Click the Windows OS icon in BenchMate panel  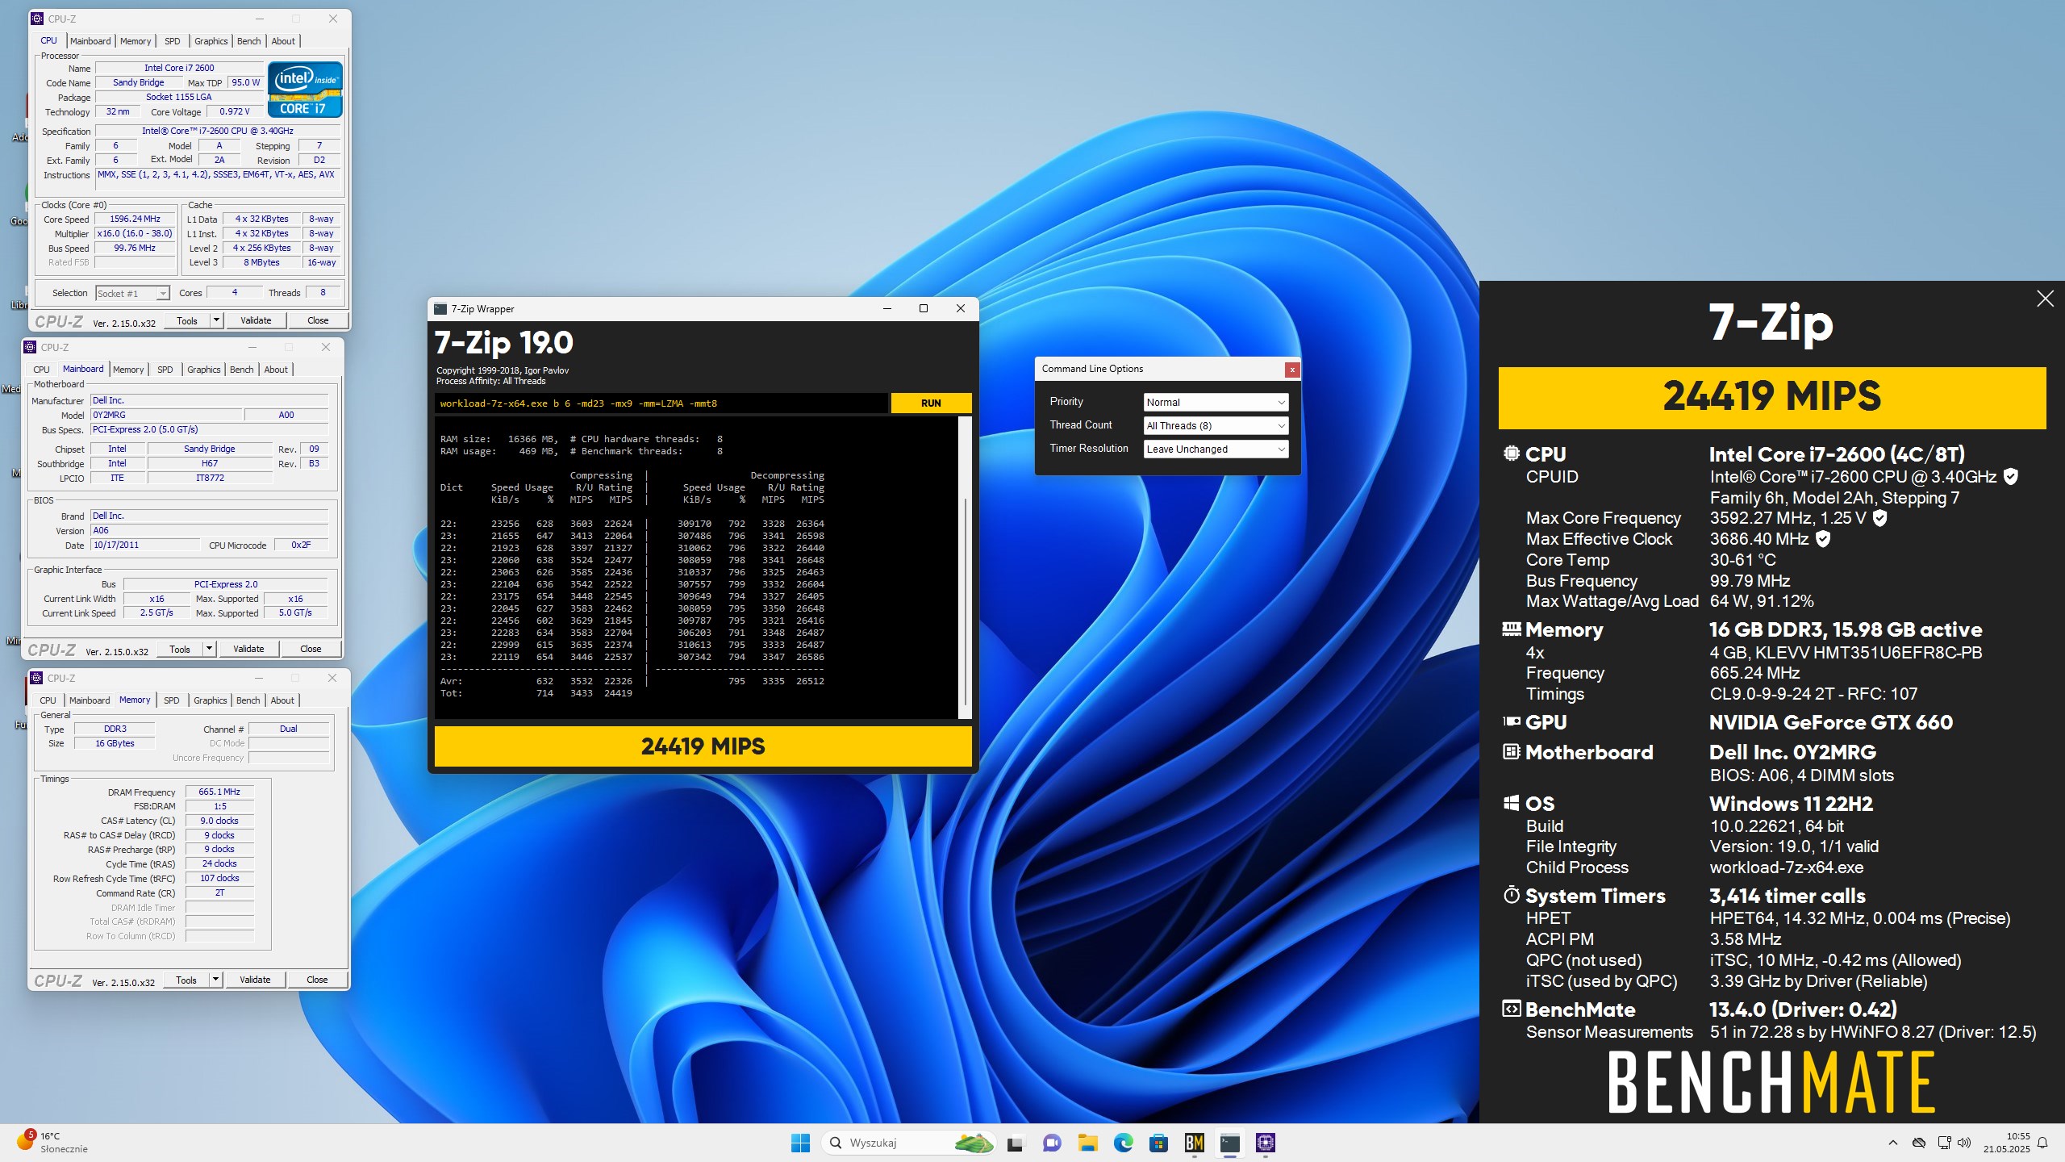(1511, 803)
